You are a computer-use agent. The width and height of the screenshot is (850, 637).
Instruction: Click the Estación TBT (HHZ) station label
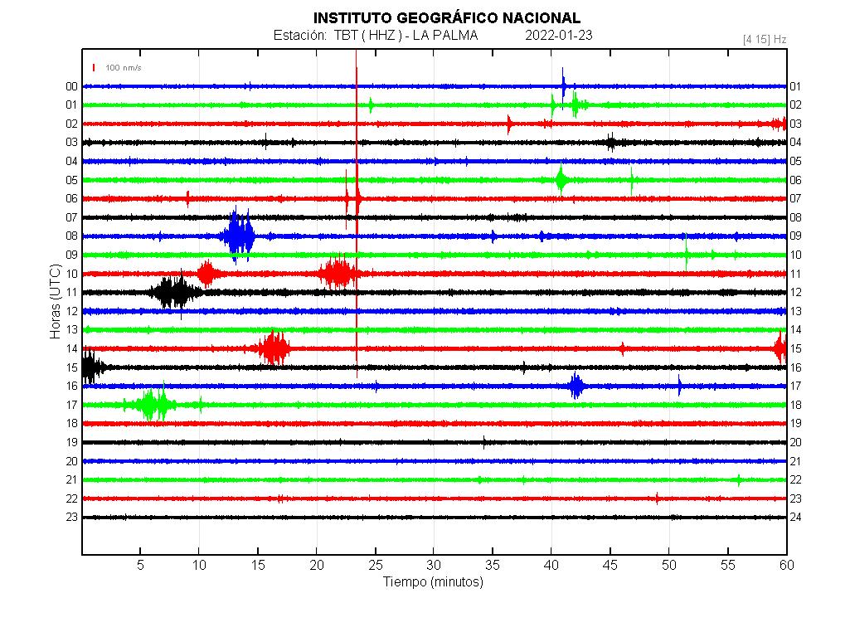tap(375, 35)
